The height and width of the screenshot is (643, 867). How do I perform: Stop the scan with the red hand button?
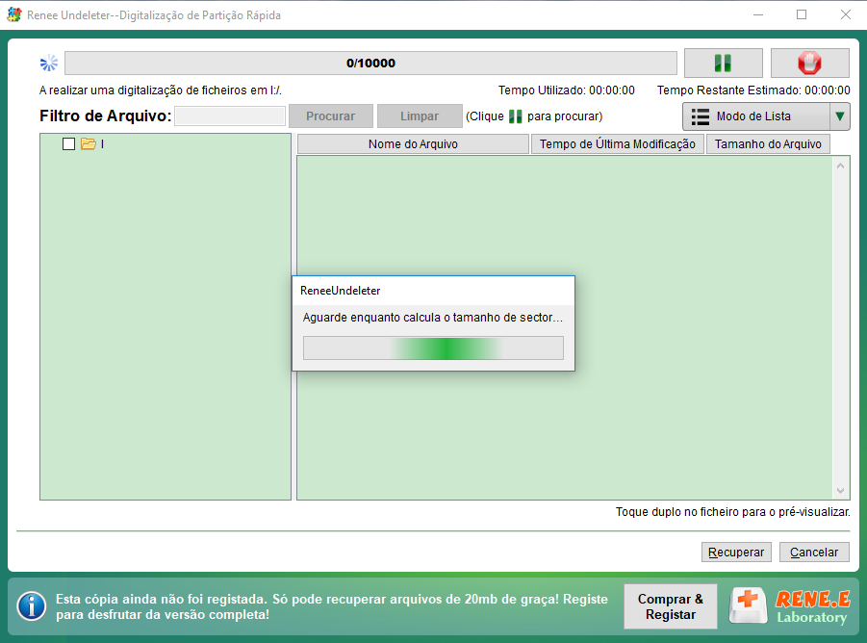click(x=809, y=63)
